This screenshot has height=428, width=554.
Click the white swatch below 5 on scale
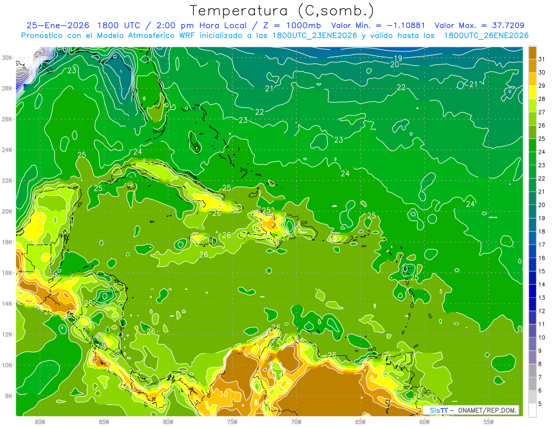532,410
